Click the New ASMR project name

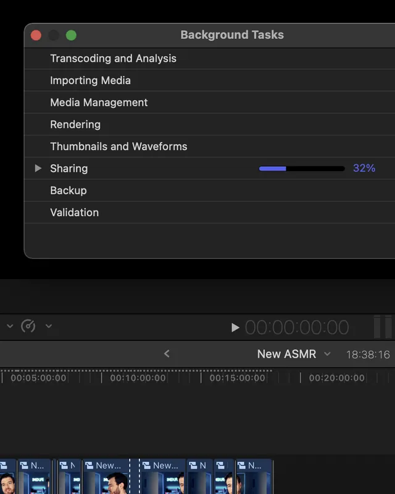click(286, 354)
